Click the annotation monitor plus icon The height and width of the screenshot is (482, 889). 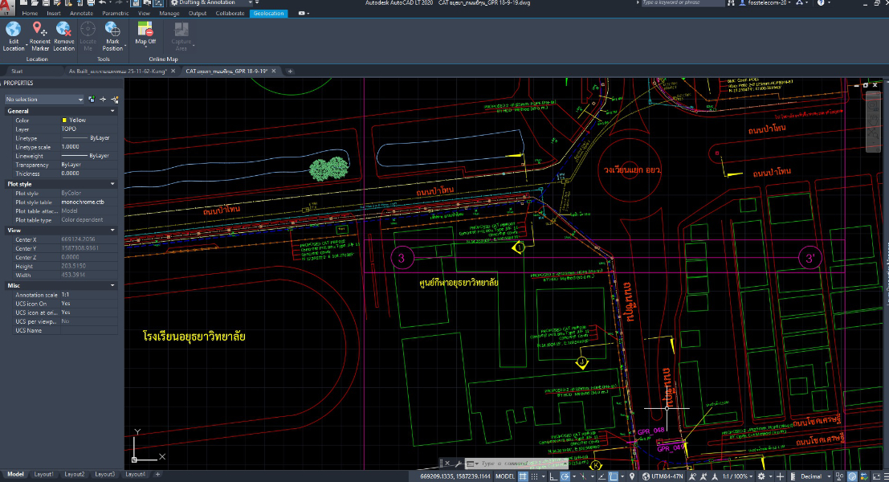click(780, 476)
